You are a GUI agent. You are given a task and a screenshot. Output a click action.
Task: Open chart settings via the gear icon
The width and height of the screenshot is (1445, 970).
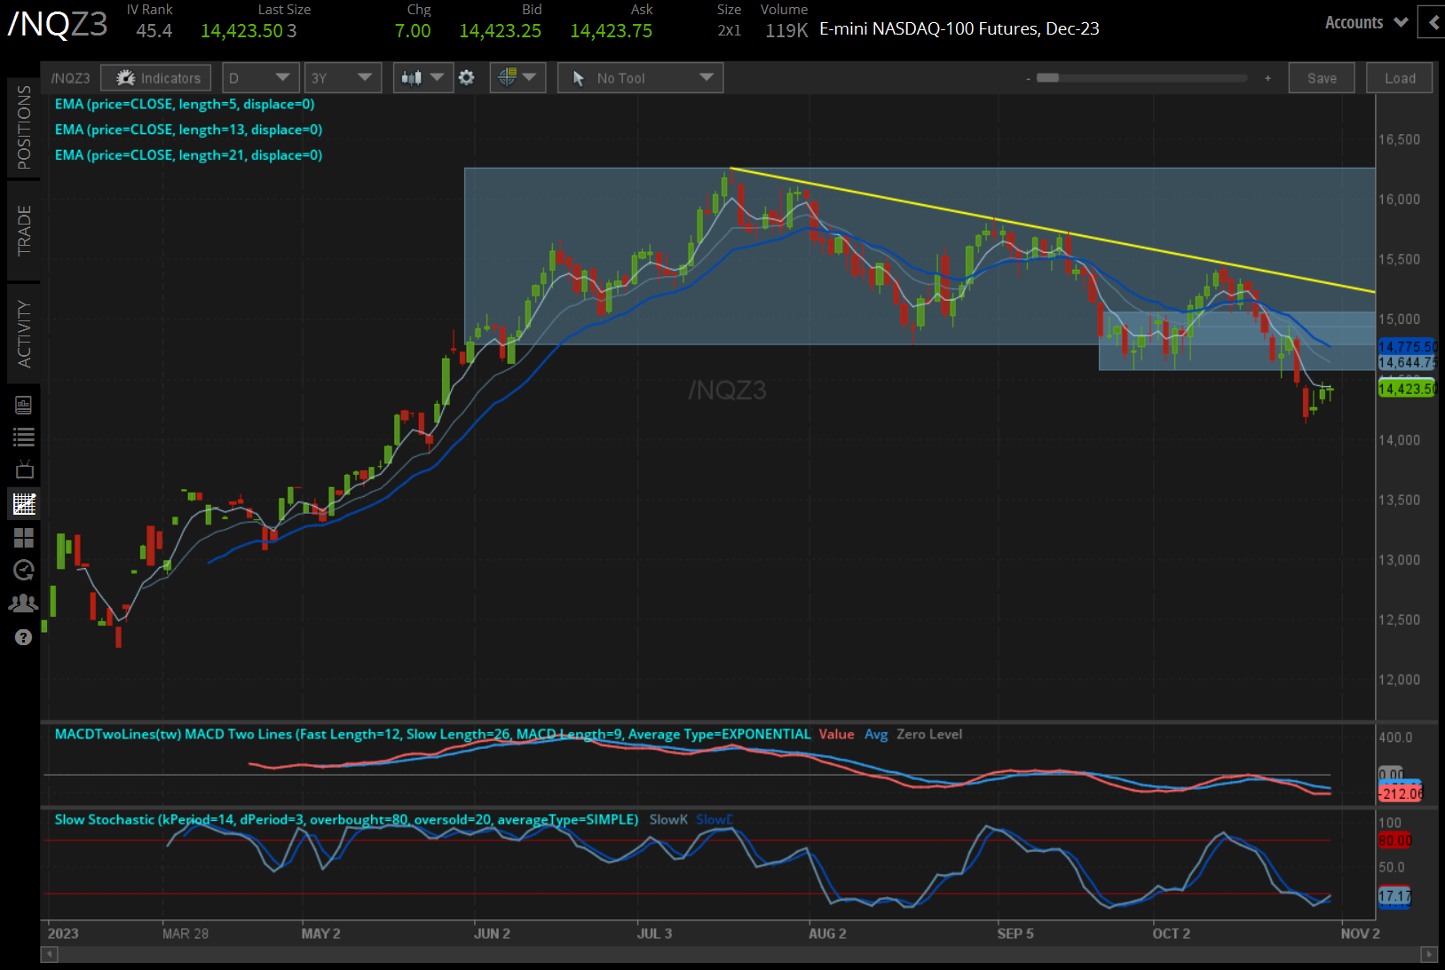(466, 77)
